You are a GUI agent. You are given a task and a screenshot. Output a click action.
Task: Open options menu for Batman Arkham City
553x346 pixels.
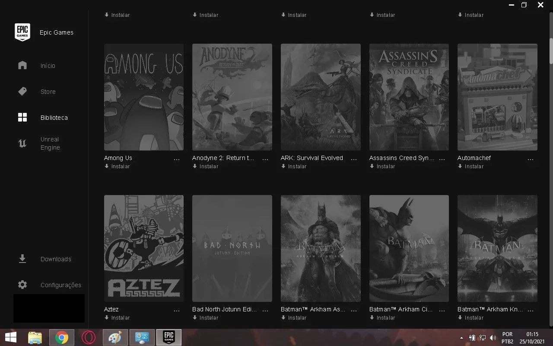[442, 311]
